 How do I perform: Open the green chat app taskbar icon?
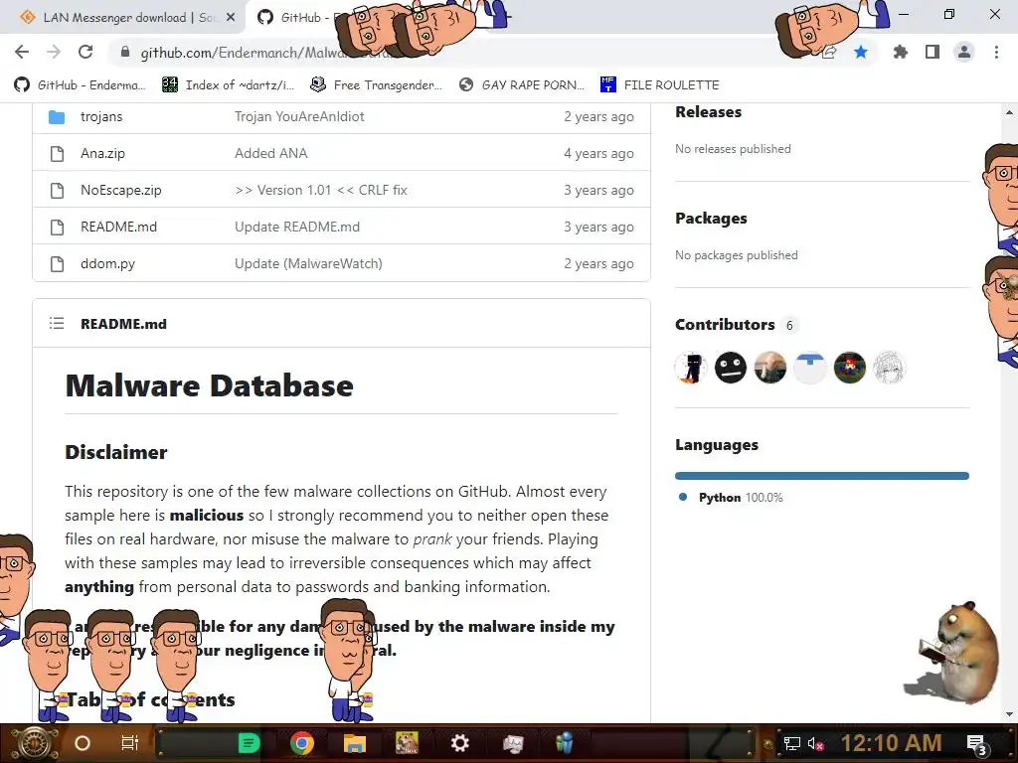click(249, 743)
